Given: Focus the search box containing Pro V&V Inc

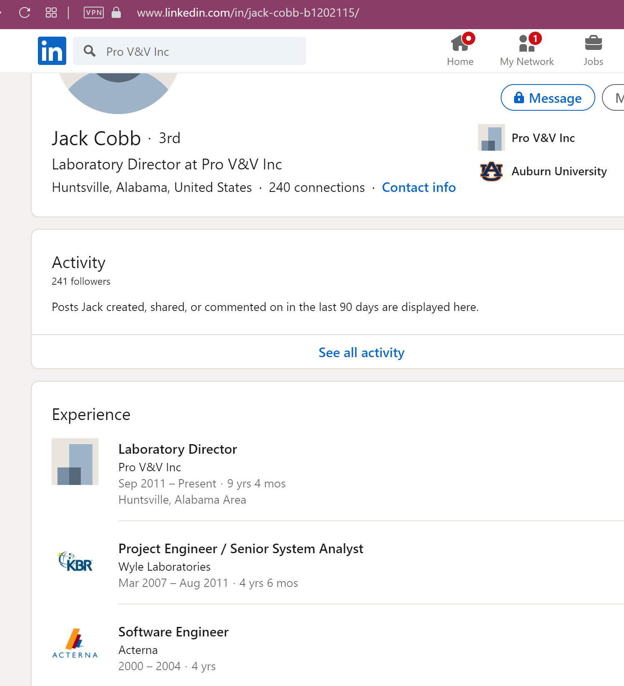Looking at the screenshot, I should click(x=190, y=51).
